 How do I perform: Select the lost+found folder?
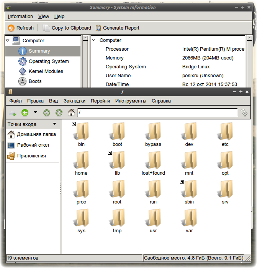tap(153, 163)
